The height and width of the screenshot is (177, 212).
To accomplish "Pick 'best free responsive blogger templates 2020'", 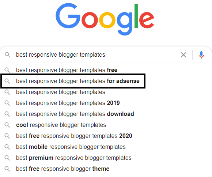I will tap(74, 136).
